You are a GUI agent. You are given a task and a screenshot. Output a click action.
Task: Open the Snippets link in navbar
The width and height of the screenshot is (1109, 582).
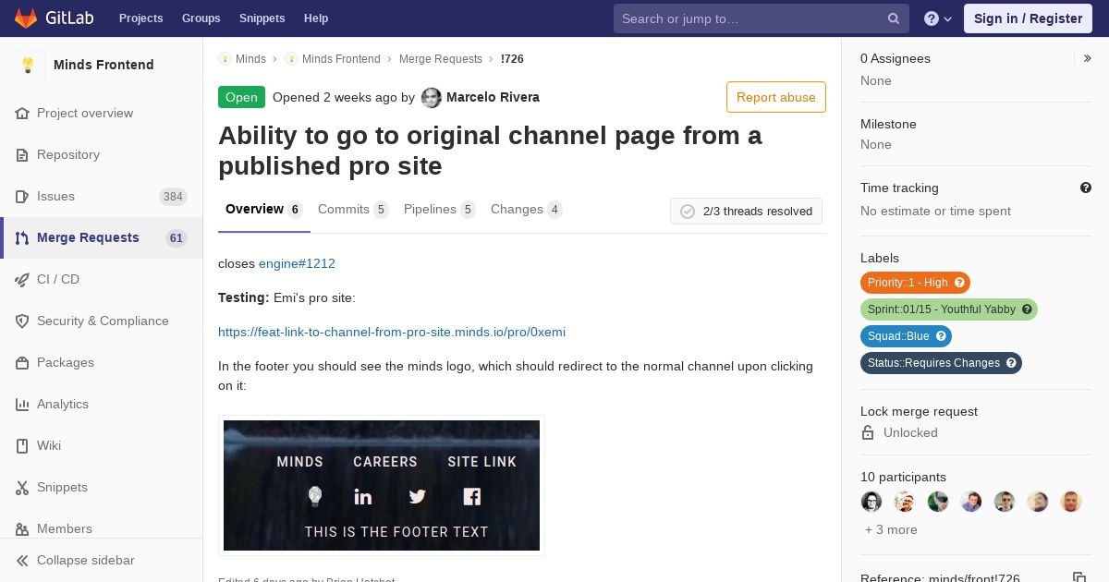262,18
